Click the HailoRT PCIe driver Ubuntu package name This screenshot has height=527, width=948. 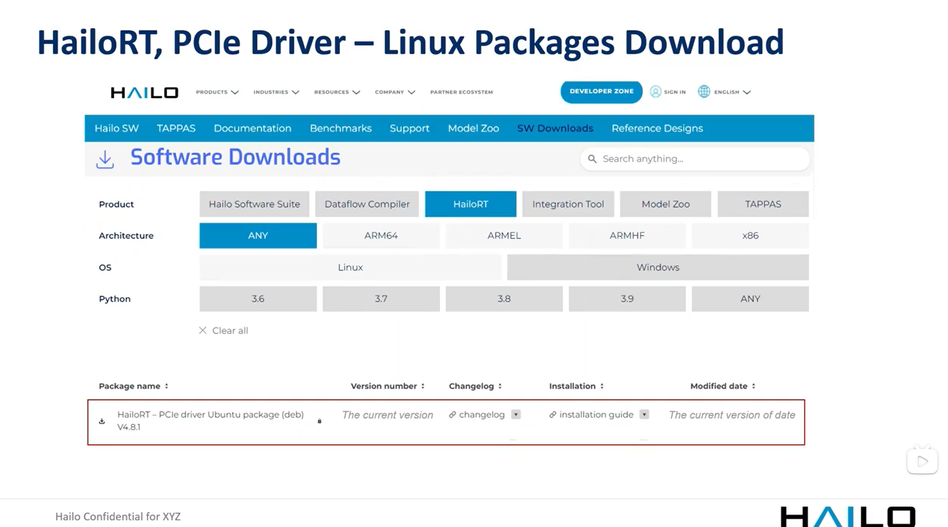pyautogui.click(x=210, y=421)
